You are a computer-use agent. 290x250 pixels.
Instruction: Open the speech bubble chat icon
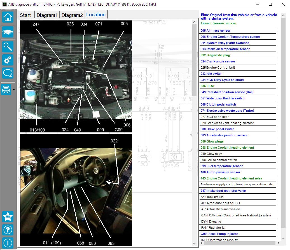(x=8, y=73)
